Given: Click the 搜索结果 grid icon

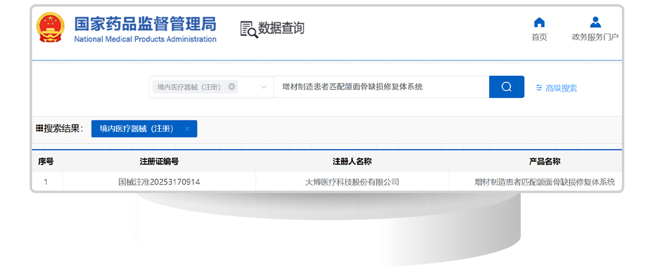Looking at the screenshot, I should [x=39, y=128].
